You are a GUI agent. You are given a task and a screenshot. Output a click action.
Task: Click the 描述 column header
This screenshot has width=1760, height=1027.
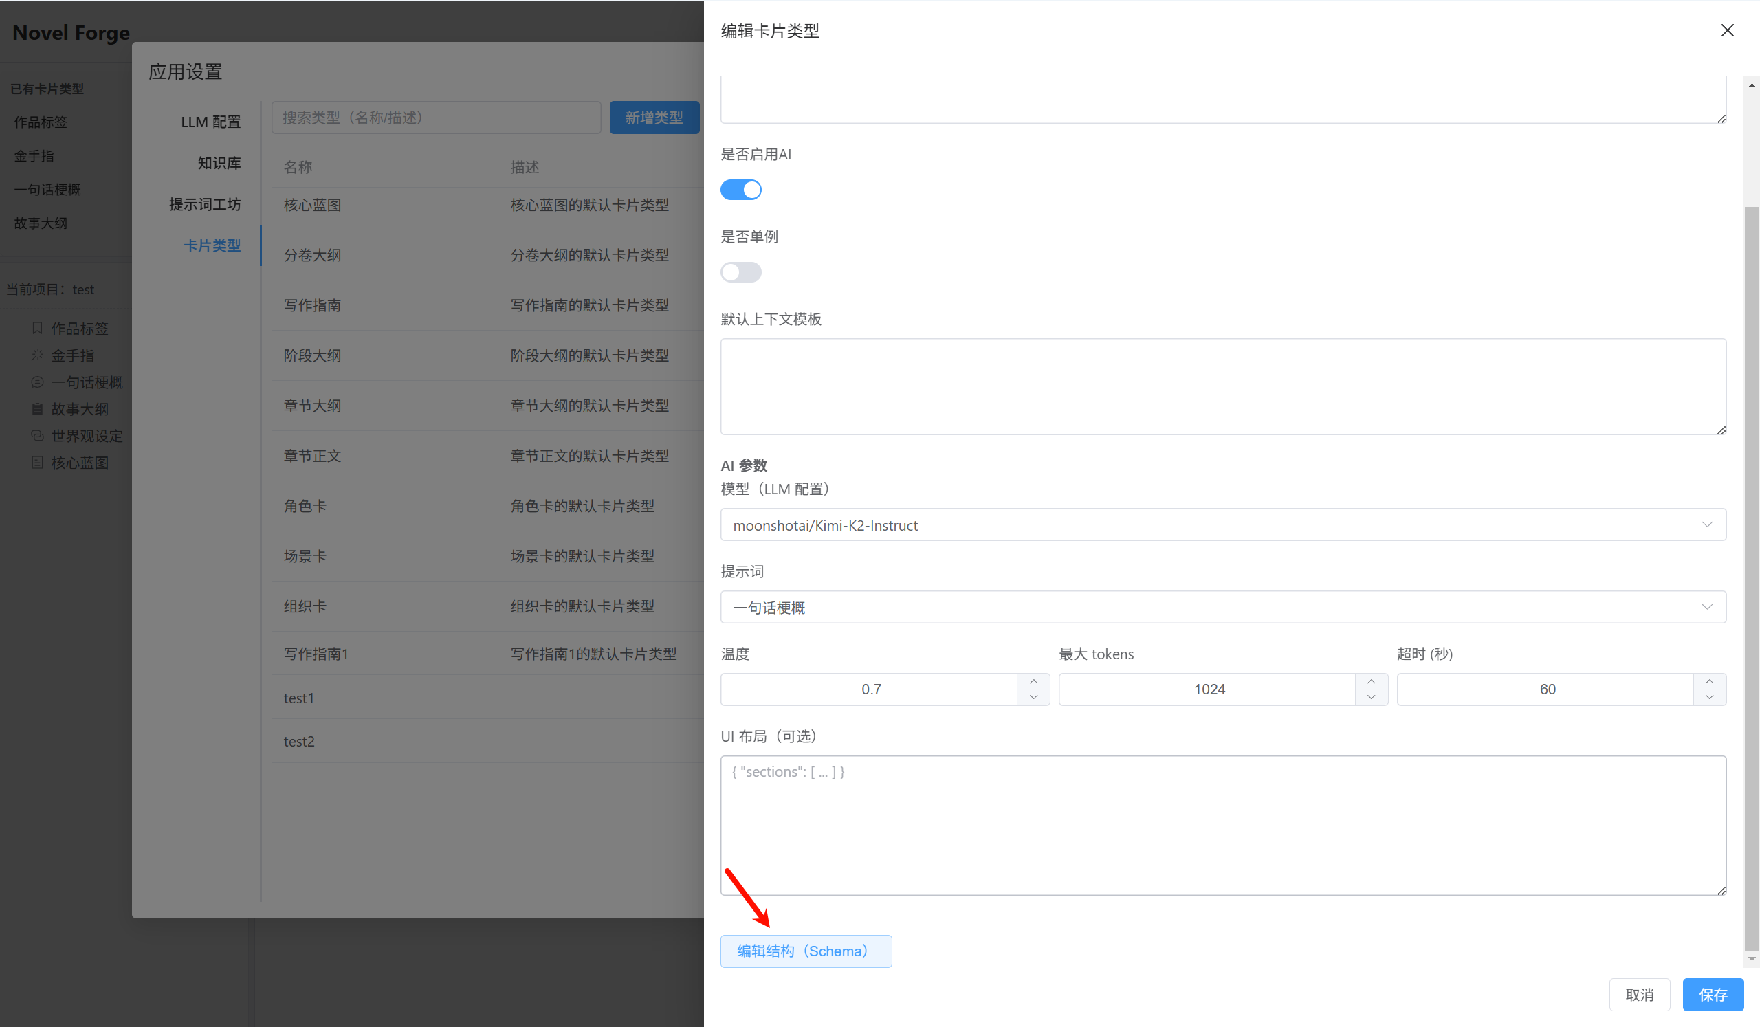(525, 168)
